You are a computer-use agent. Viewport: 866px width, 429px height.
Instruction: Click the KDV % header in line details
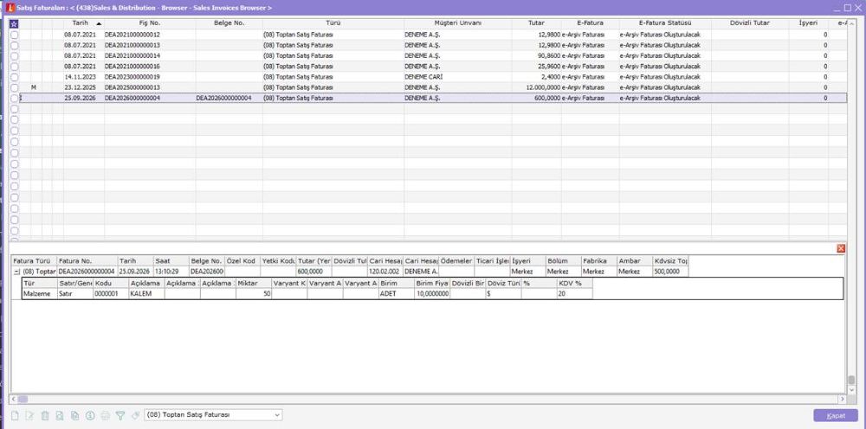[574, 283]
